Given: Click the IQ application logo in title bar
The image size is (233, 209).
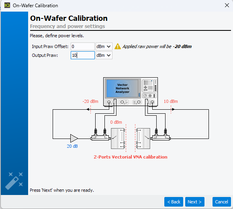Looking at the screenshot, I should coord(7,6).
